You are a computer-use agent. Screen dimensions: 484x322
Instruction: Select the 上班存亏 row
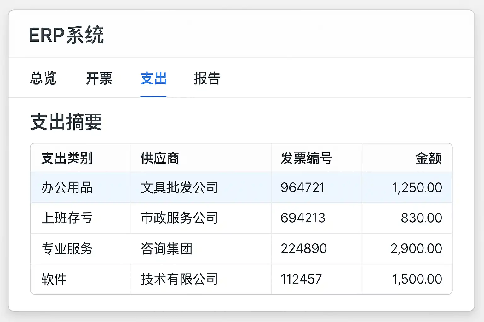point(67,218)
